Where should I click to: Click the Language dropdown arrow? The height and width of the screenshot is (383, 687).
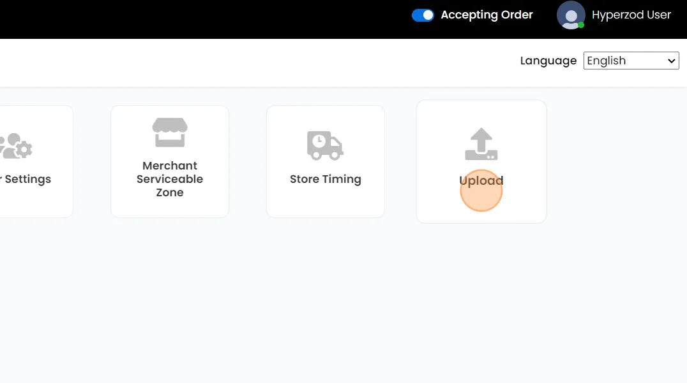click(671, 61)
